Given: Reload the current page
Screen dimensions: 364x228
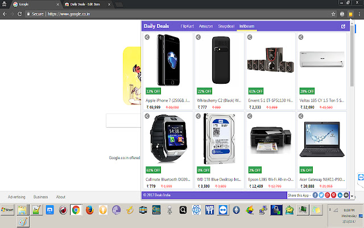Looking at the screenshot, I should (20, 14).
